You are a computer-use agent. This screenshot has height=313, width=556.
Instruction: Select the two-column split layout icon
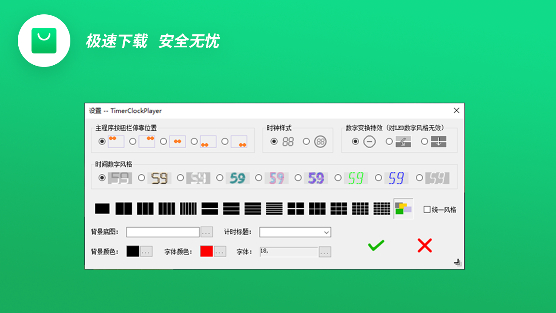point(123,209)
